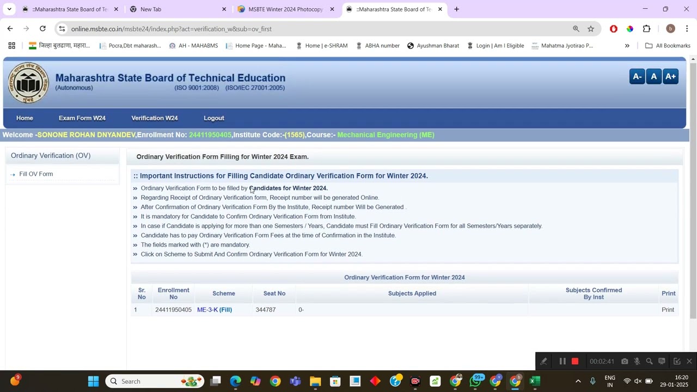697x392 pixels.
Task: Open the ABHA number bookmark
Action: coord(377,46)
